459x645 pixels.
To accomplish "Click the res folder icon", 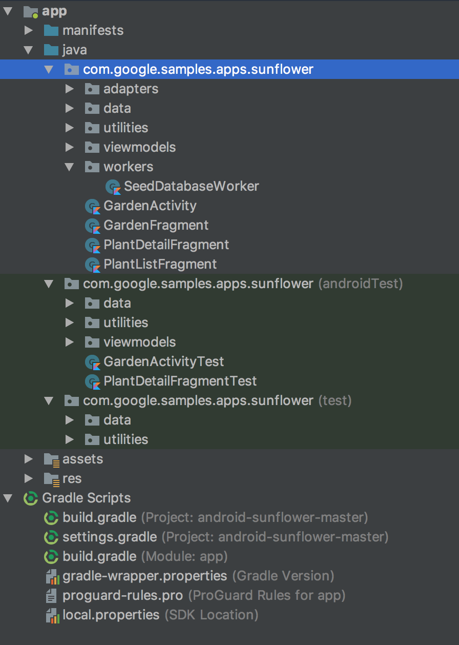I will coord(52,479).
